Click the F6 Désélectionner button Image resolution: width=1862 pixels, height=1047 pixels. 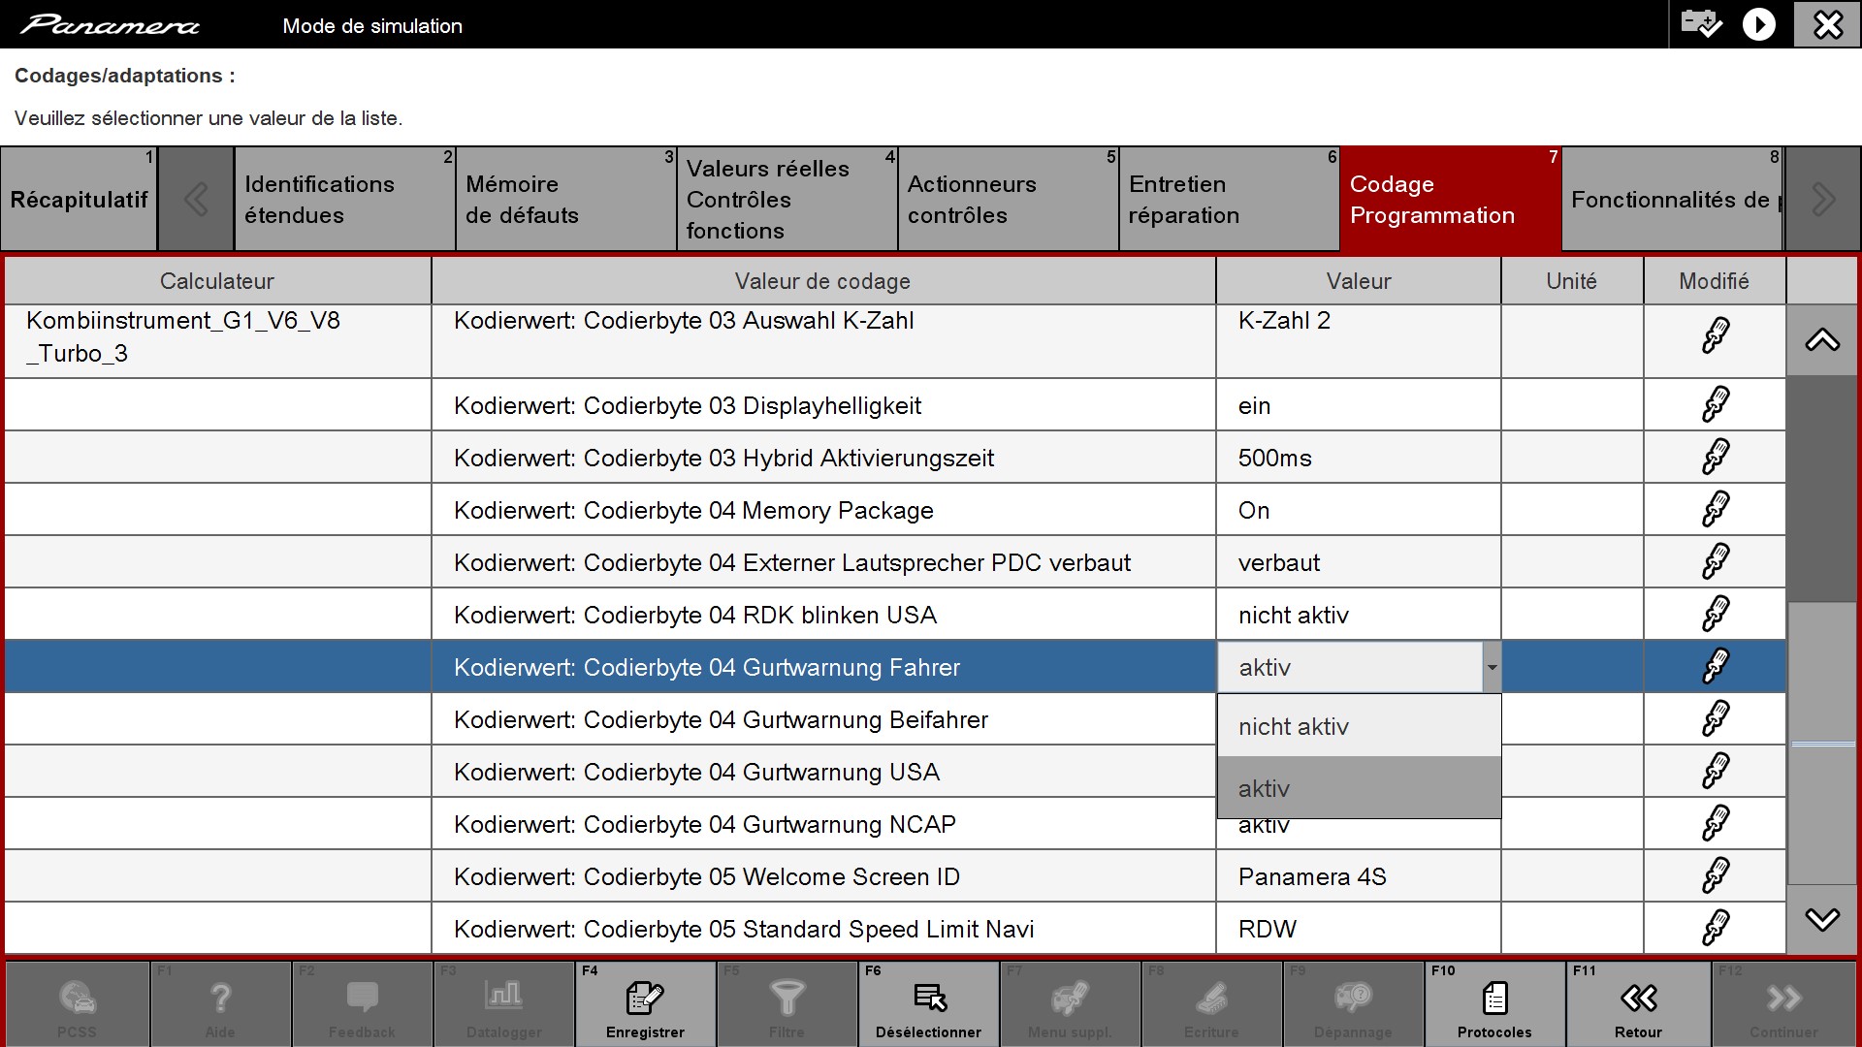tap(928, 1003)
